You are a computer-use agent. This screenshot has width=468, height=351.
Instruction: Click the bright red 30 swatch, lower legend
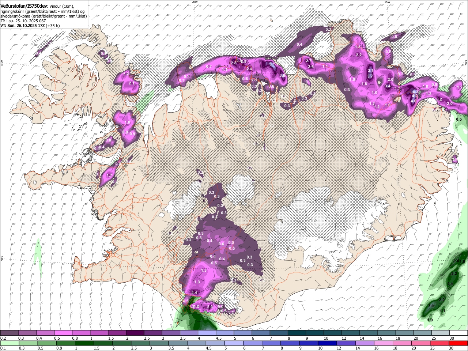point(458,343)
